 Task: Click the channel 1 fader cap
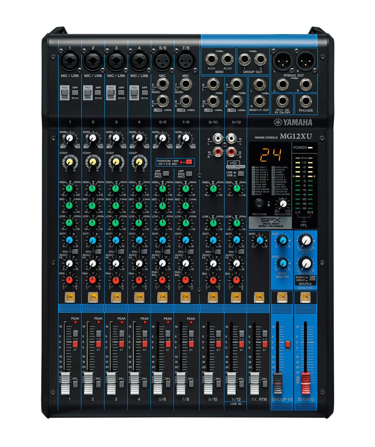(66, 383)
